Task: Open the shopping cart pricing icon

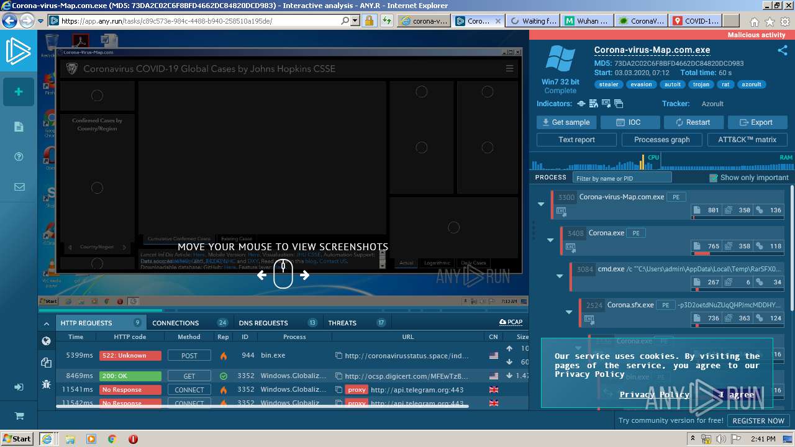Action: click(19, 416)
